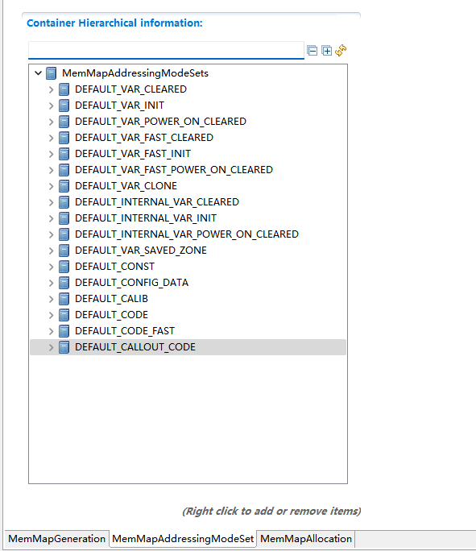Click the MemMapAddressingModeSets container icon
This screenshot has width=476, height=551.
(52, 73)
